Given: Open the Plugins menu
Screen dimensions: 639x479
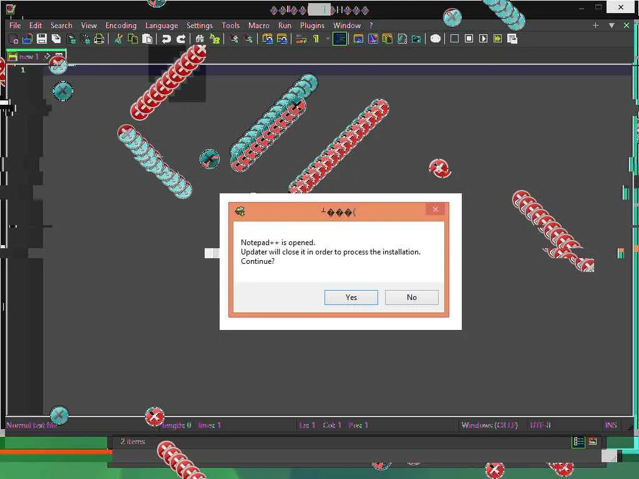Looking at the screenshot, I should tap(312, 25).
